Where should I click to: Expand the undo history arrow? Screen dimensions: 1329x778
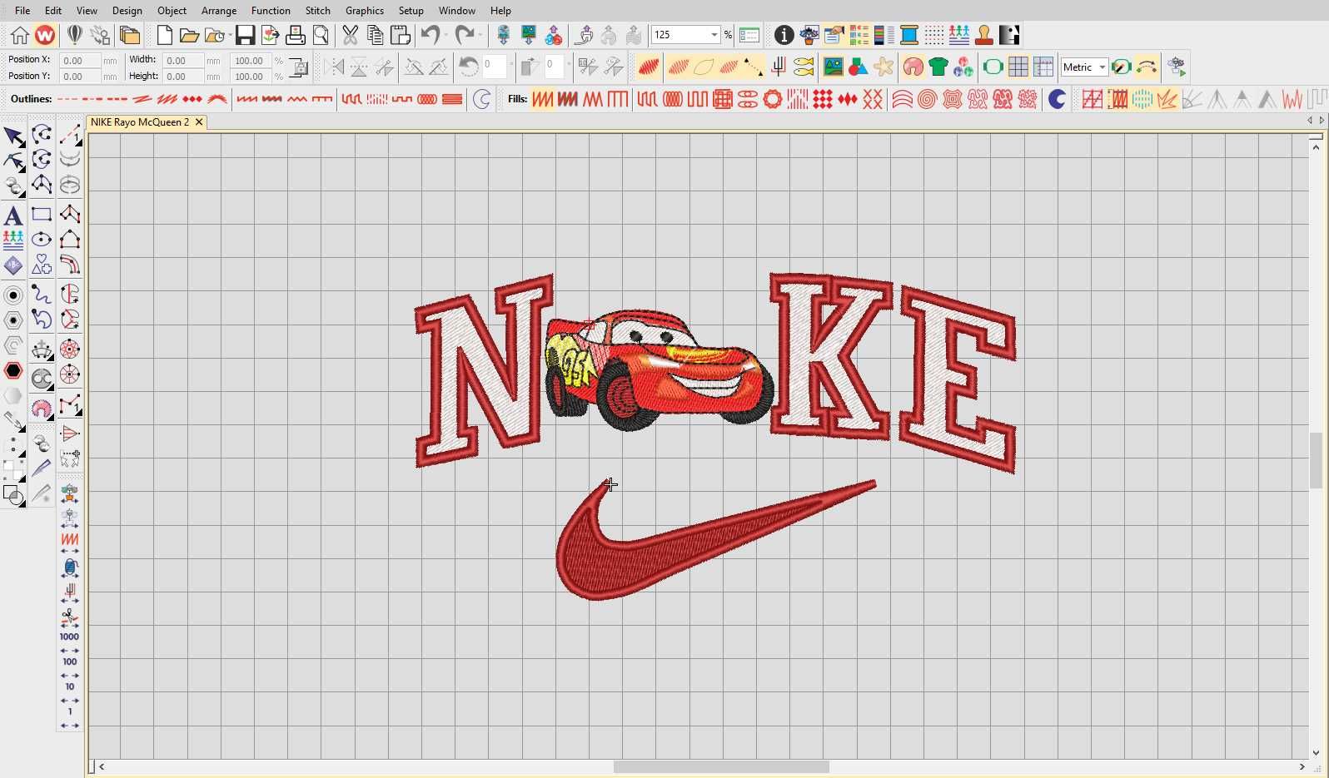pyautogui.click(x=445, y=35)
